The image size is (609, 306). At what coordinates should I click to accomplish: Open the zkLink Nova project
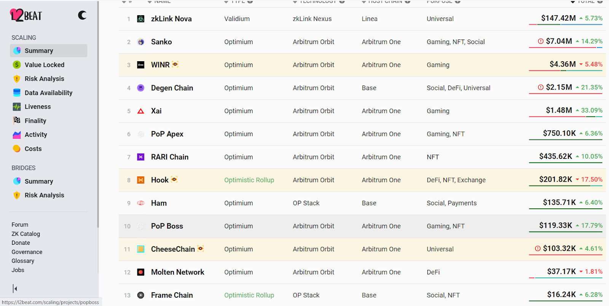(171, 19)
